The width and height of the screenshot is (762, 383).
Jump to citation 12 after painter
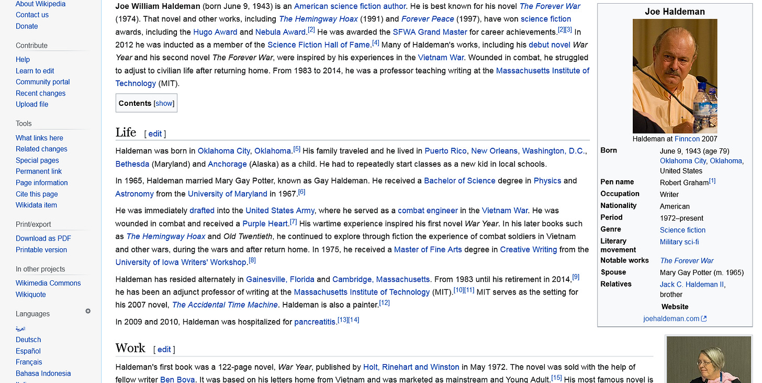coord(385,303)
